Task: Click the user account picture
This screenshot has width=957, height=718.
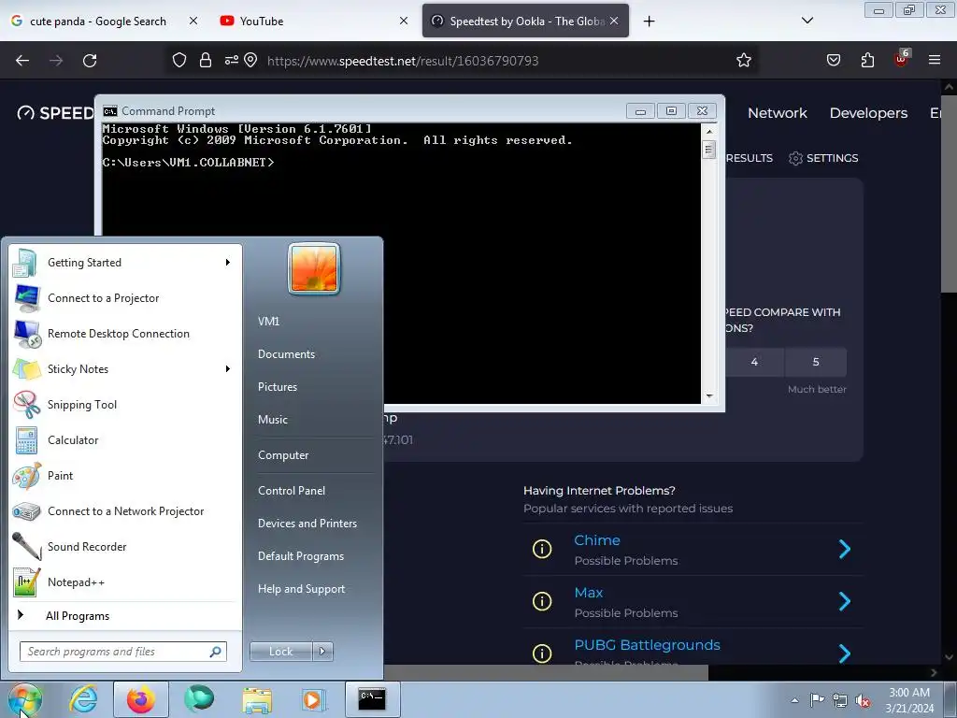Action: click(x=314, y=268)
